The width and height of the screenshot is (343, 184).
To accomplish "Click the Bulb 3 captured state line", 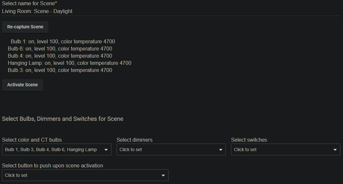I will pos(60,70).
